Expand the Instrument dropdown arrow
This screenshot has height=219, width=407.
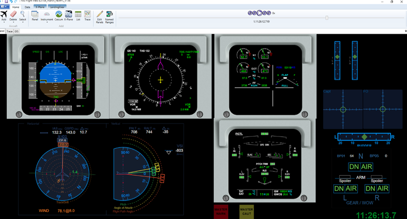tap(47, 22)
